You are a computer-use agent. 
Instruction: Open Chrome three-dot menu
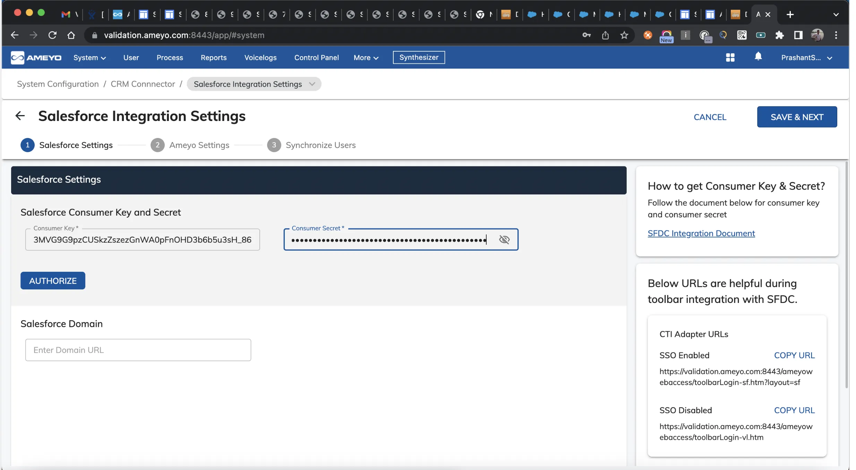coord(836,35)
